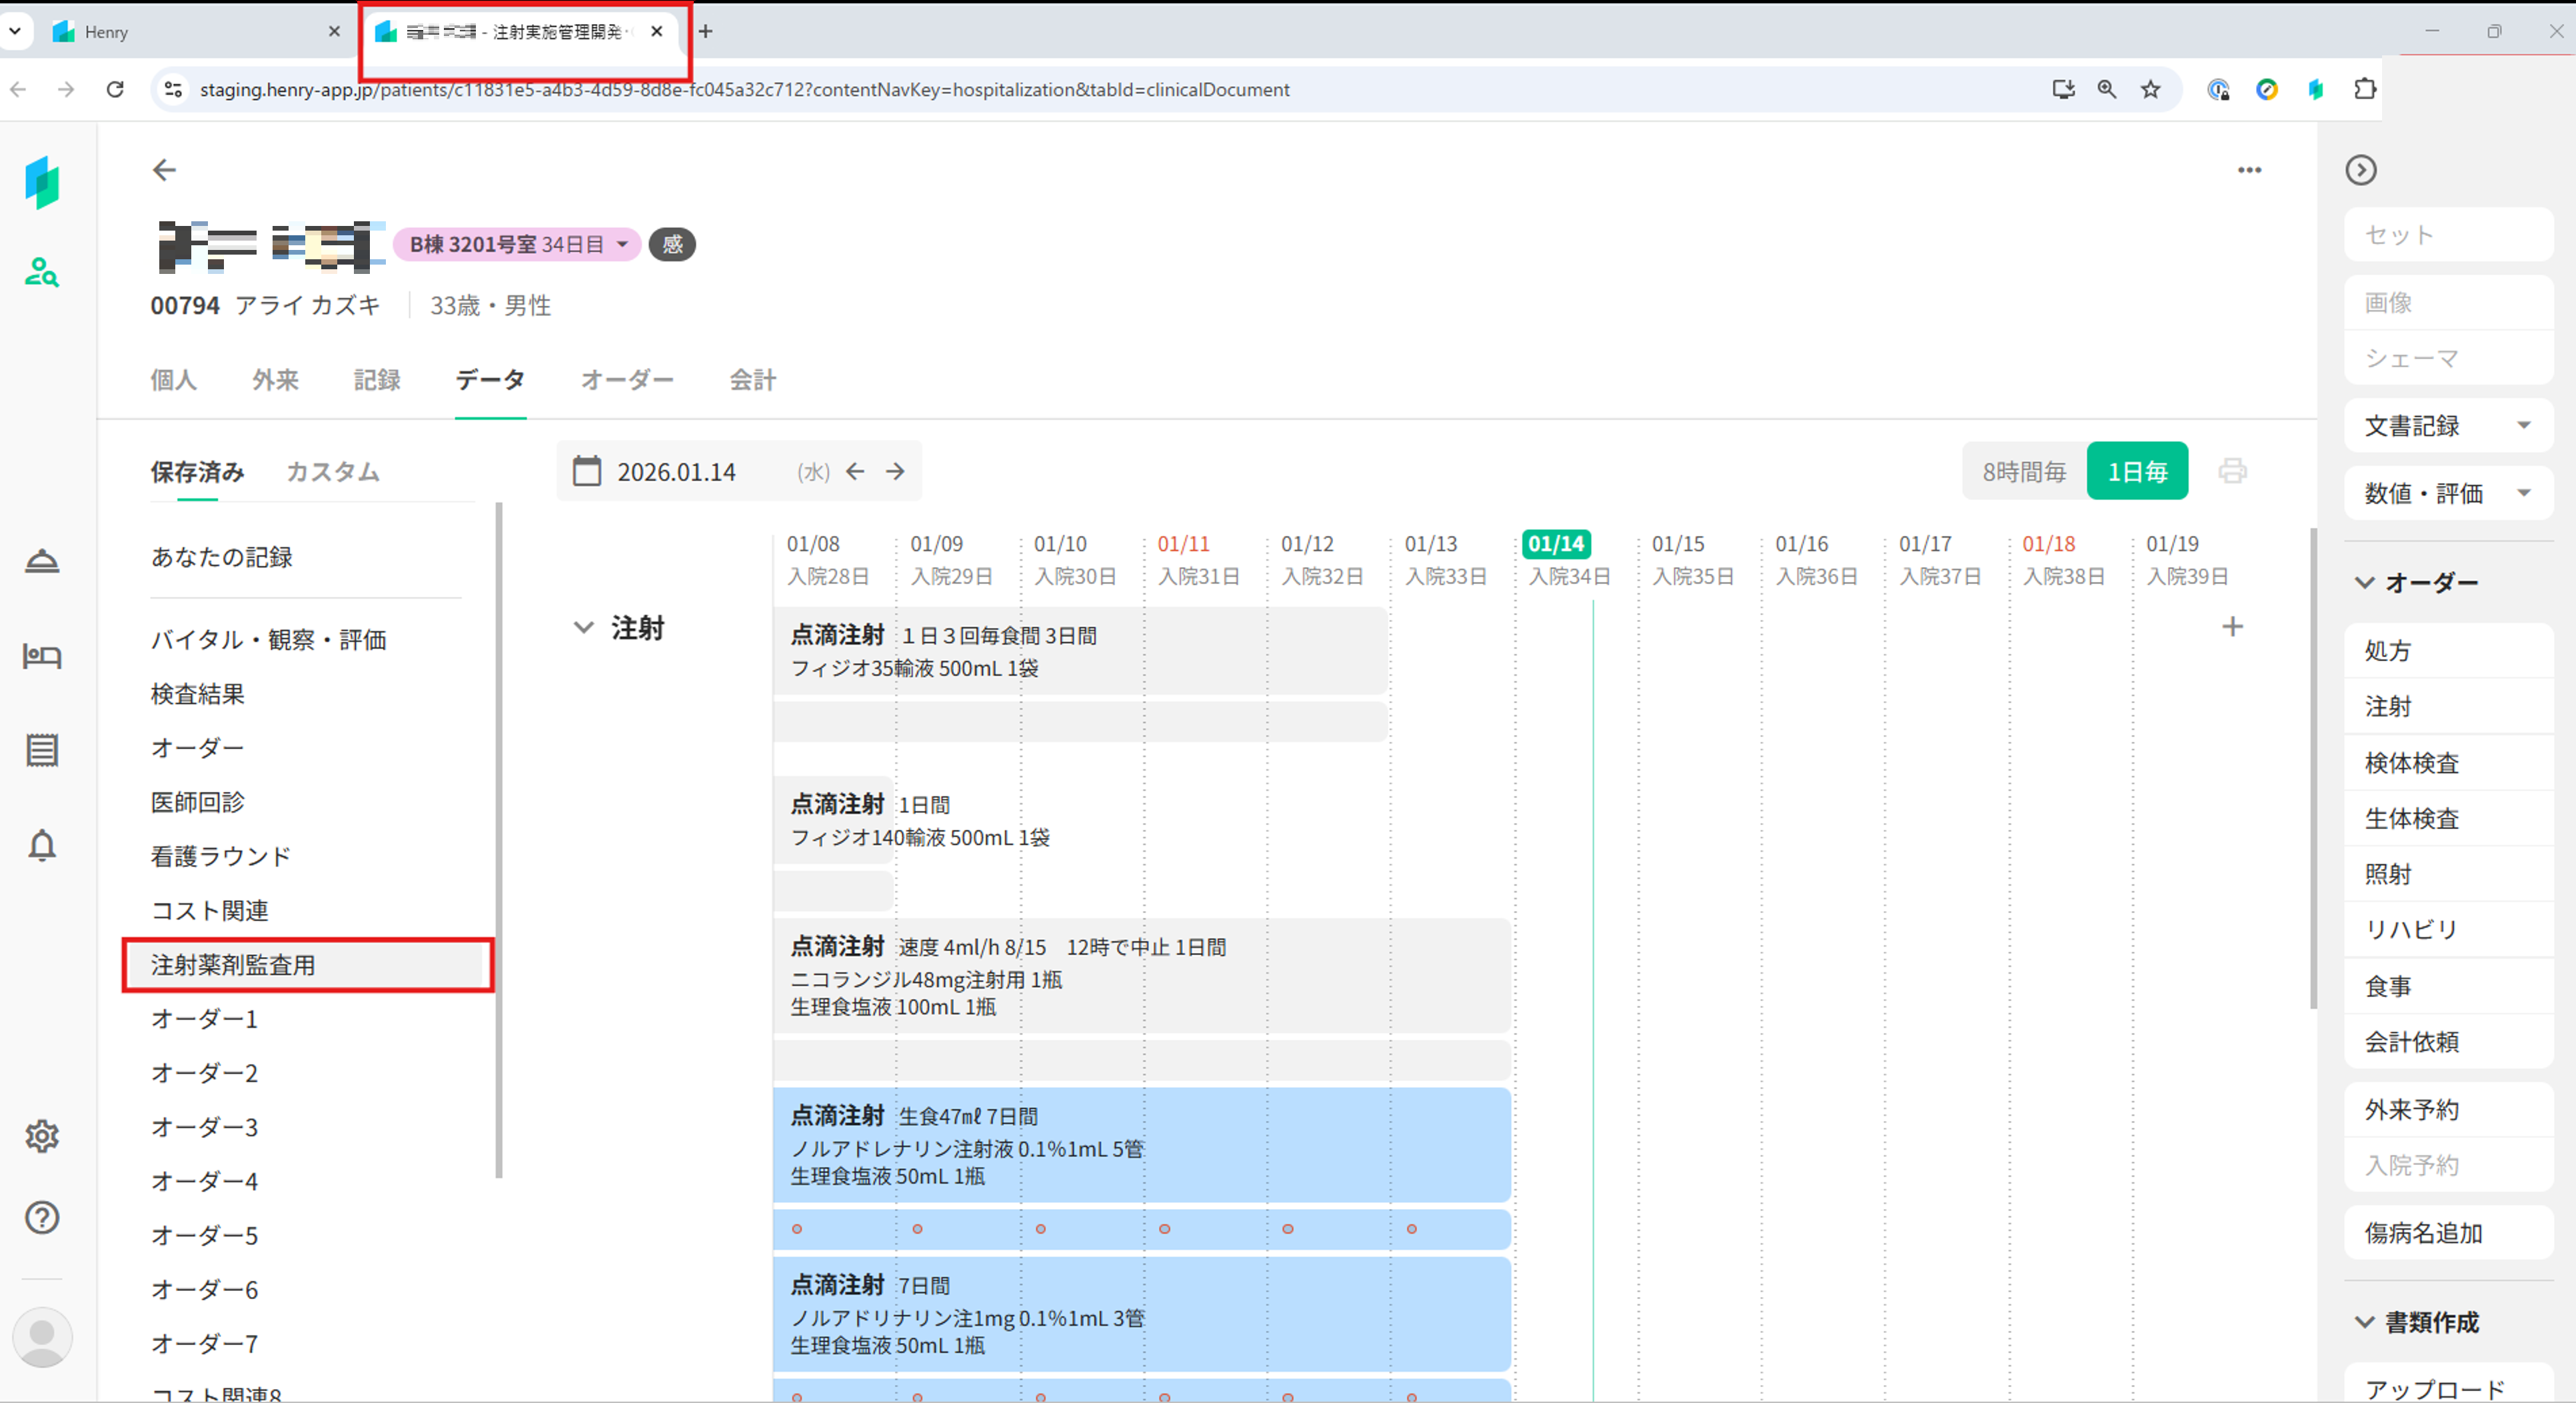Click the 01/15 date column header
Screen dimensions: 2576x1403
coord(1678,544)
